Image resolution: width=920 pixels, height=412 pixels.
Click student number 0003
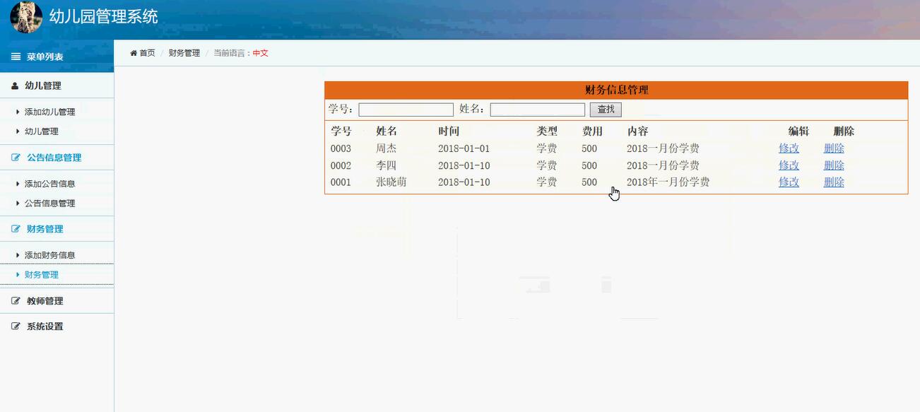pyautogui.click(x=341, y=148)
